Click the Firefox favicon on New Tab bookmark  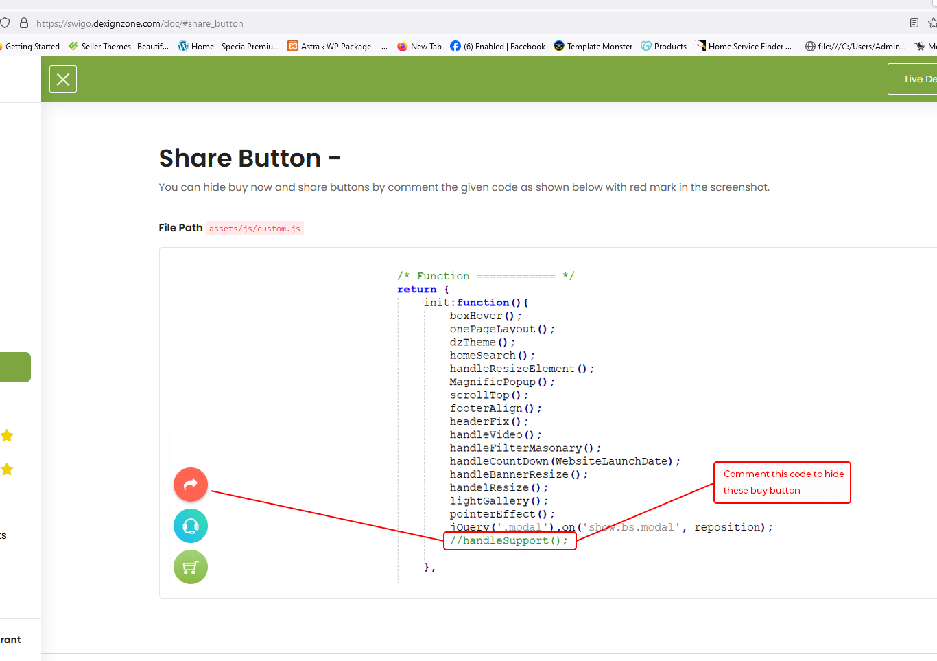click(x=403, y=47)
